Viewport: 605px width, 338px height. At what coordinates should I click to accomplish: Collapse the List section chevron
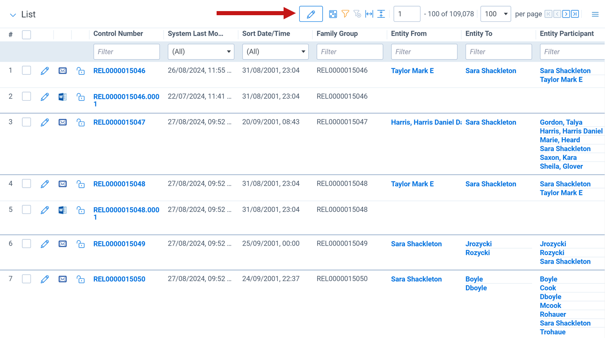point(13,15)
